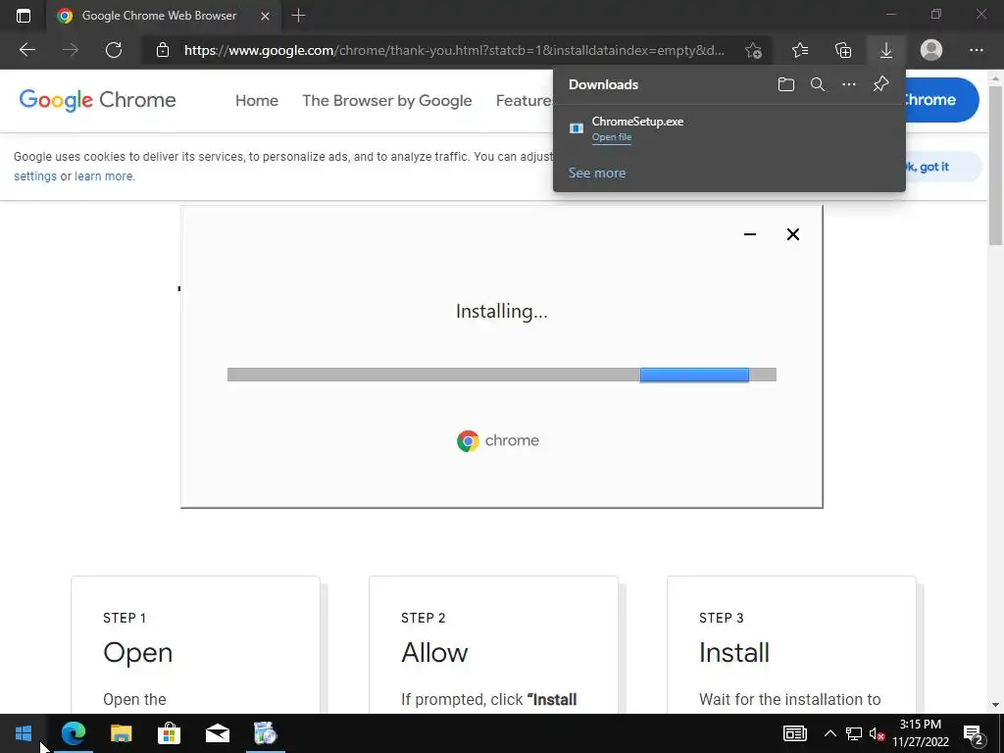Click the installer taskbar icon
1004x753 pixels.
click(265, 733)
